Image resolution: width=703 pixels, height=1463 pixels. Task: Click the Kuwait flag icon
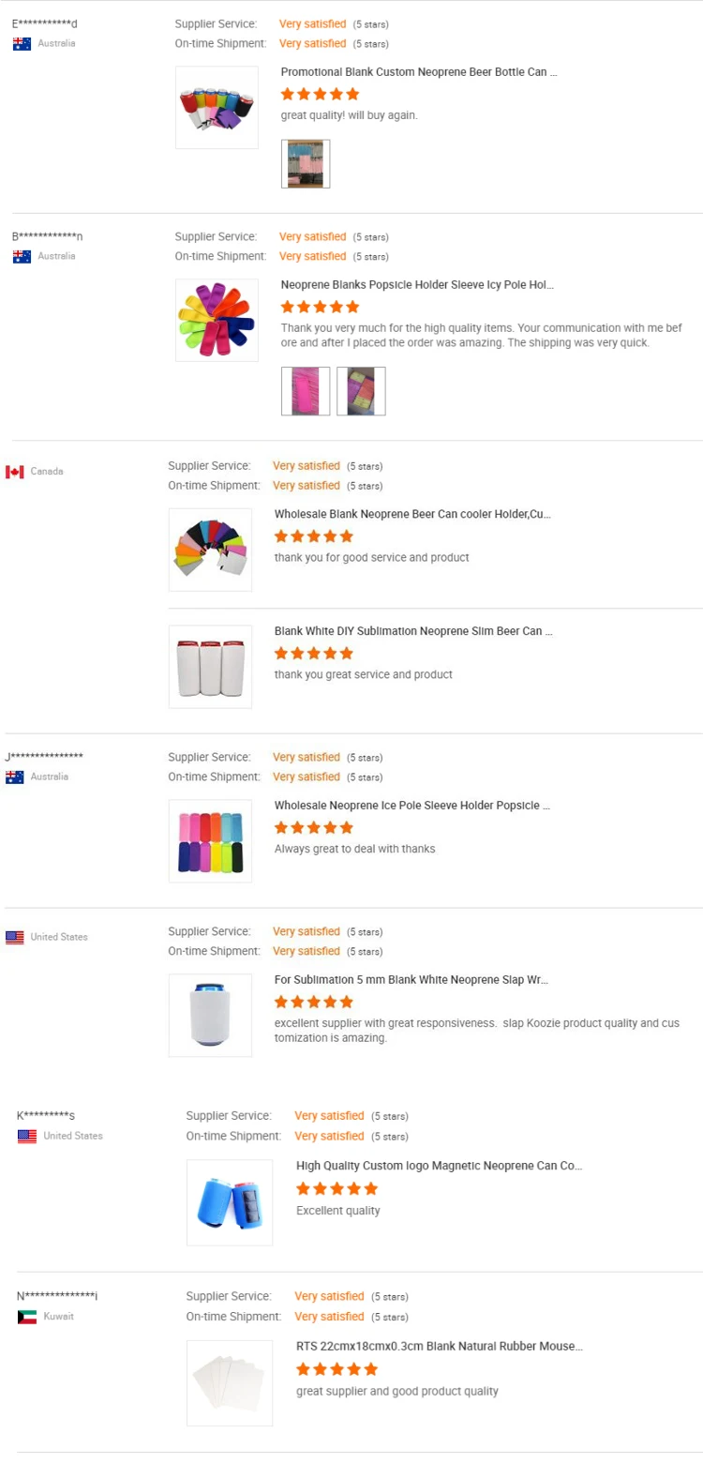(x=27, y=1317)
